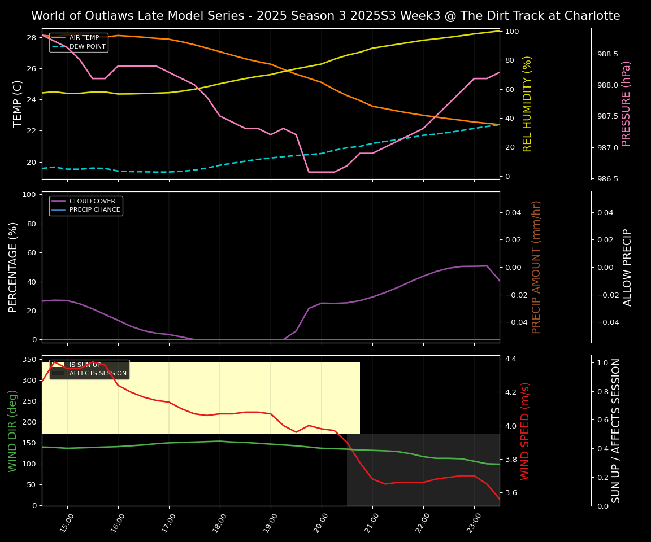Click the 250 wind direction tick value
651x542 pixels.
click(x=31, y=401)
